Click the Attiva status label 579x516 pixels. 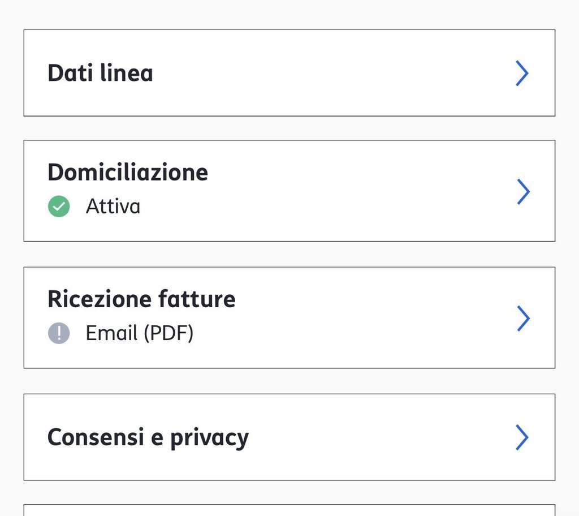tap(113, 207)
